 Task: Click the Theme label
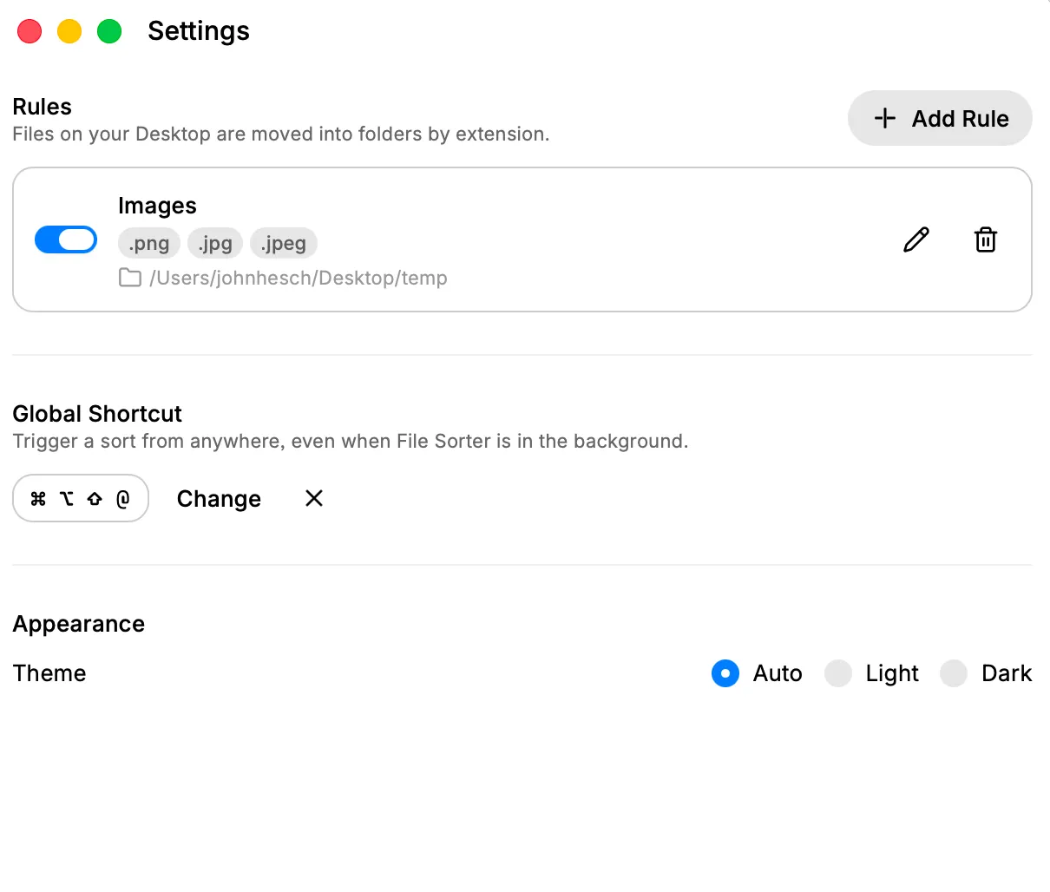(49, 673)
